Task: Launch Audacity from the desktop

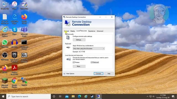Action: coord(14,43)
